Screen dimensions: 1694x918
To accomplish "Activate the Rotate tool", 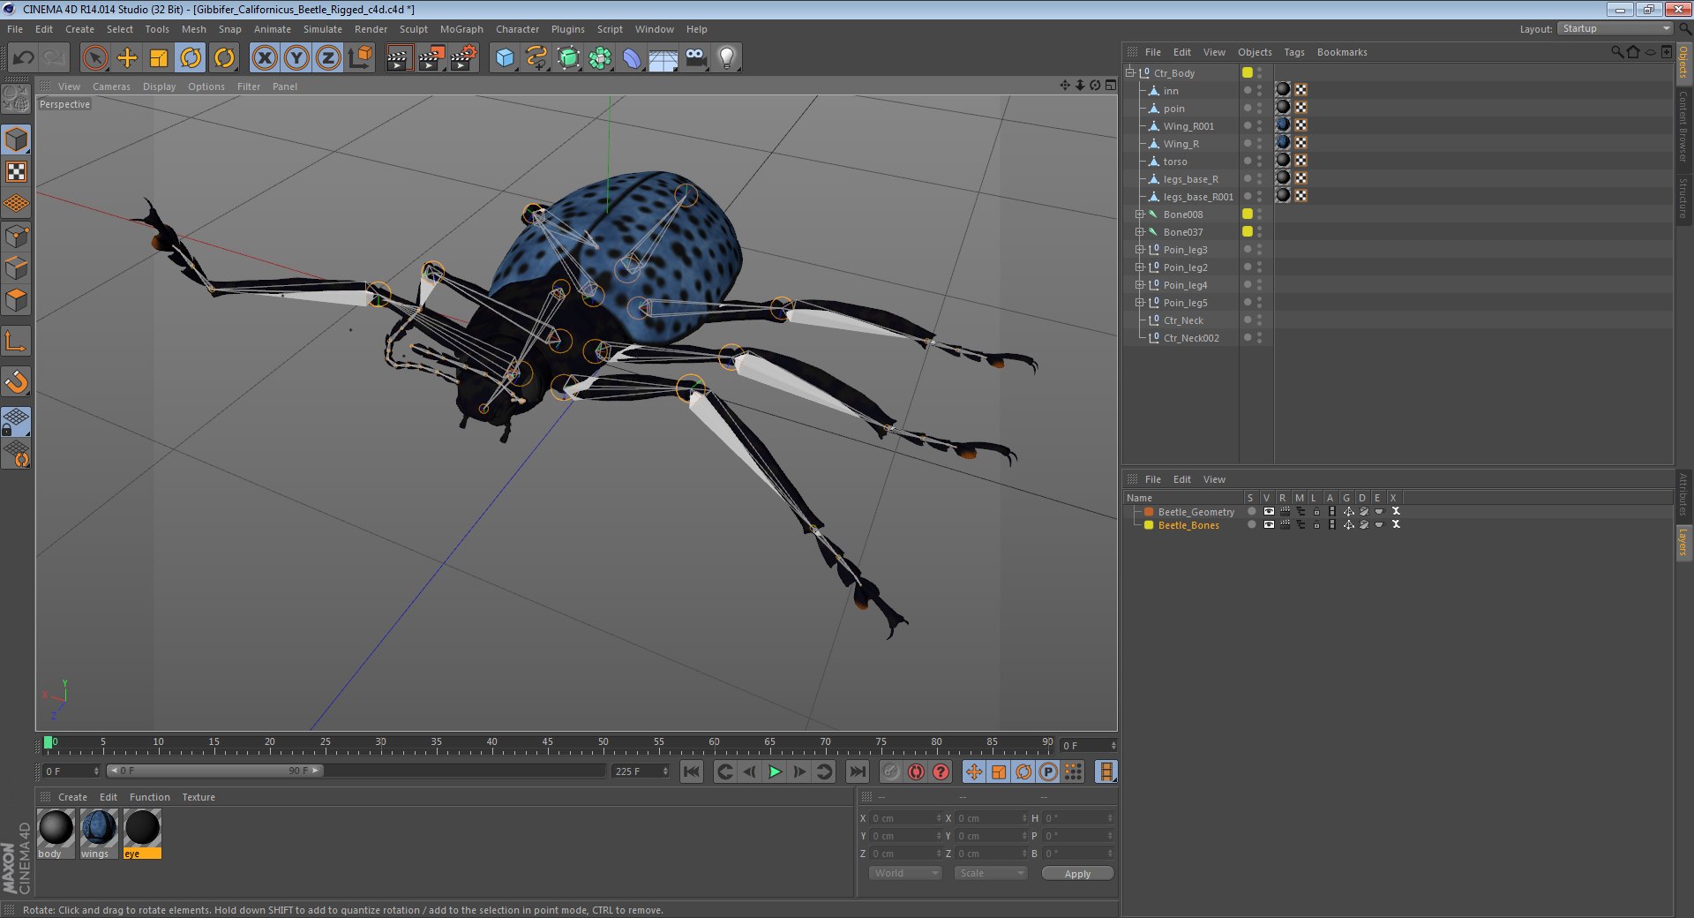I will pos(191,58).
